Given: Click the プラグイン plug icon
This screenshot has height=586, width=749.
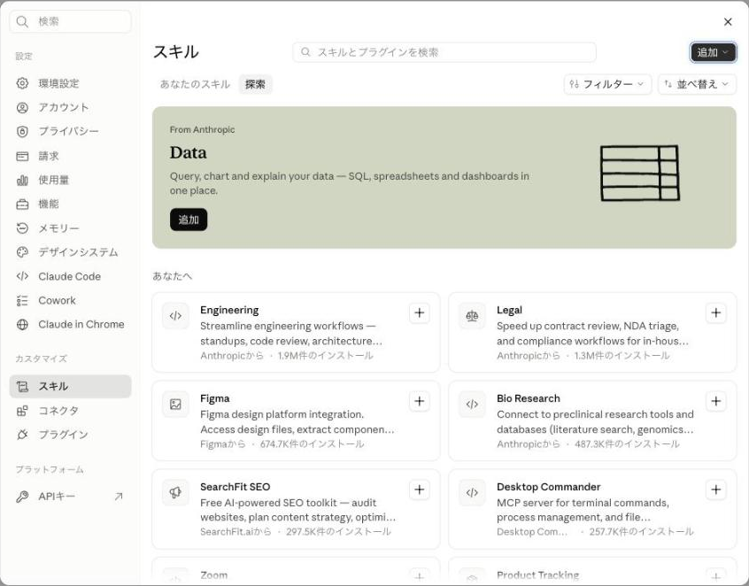Looking at the screenshot, I should [22, 435].
